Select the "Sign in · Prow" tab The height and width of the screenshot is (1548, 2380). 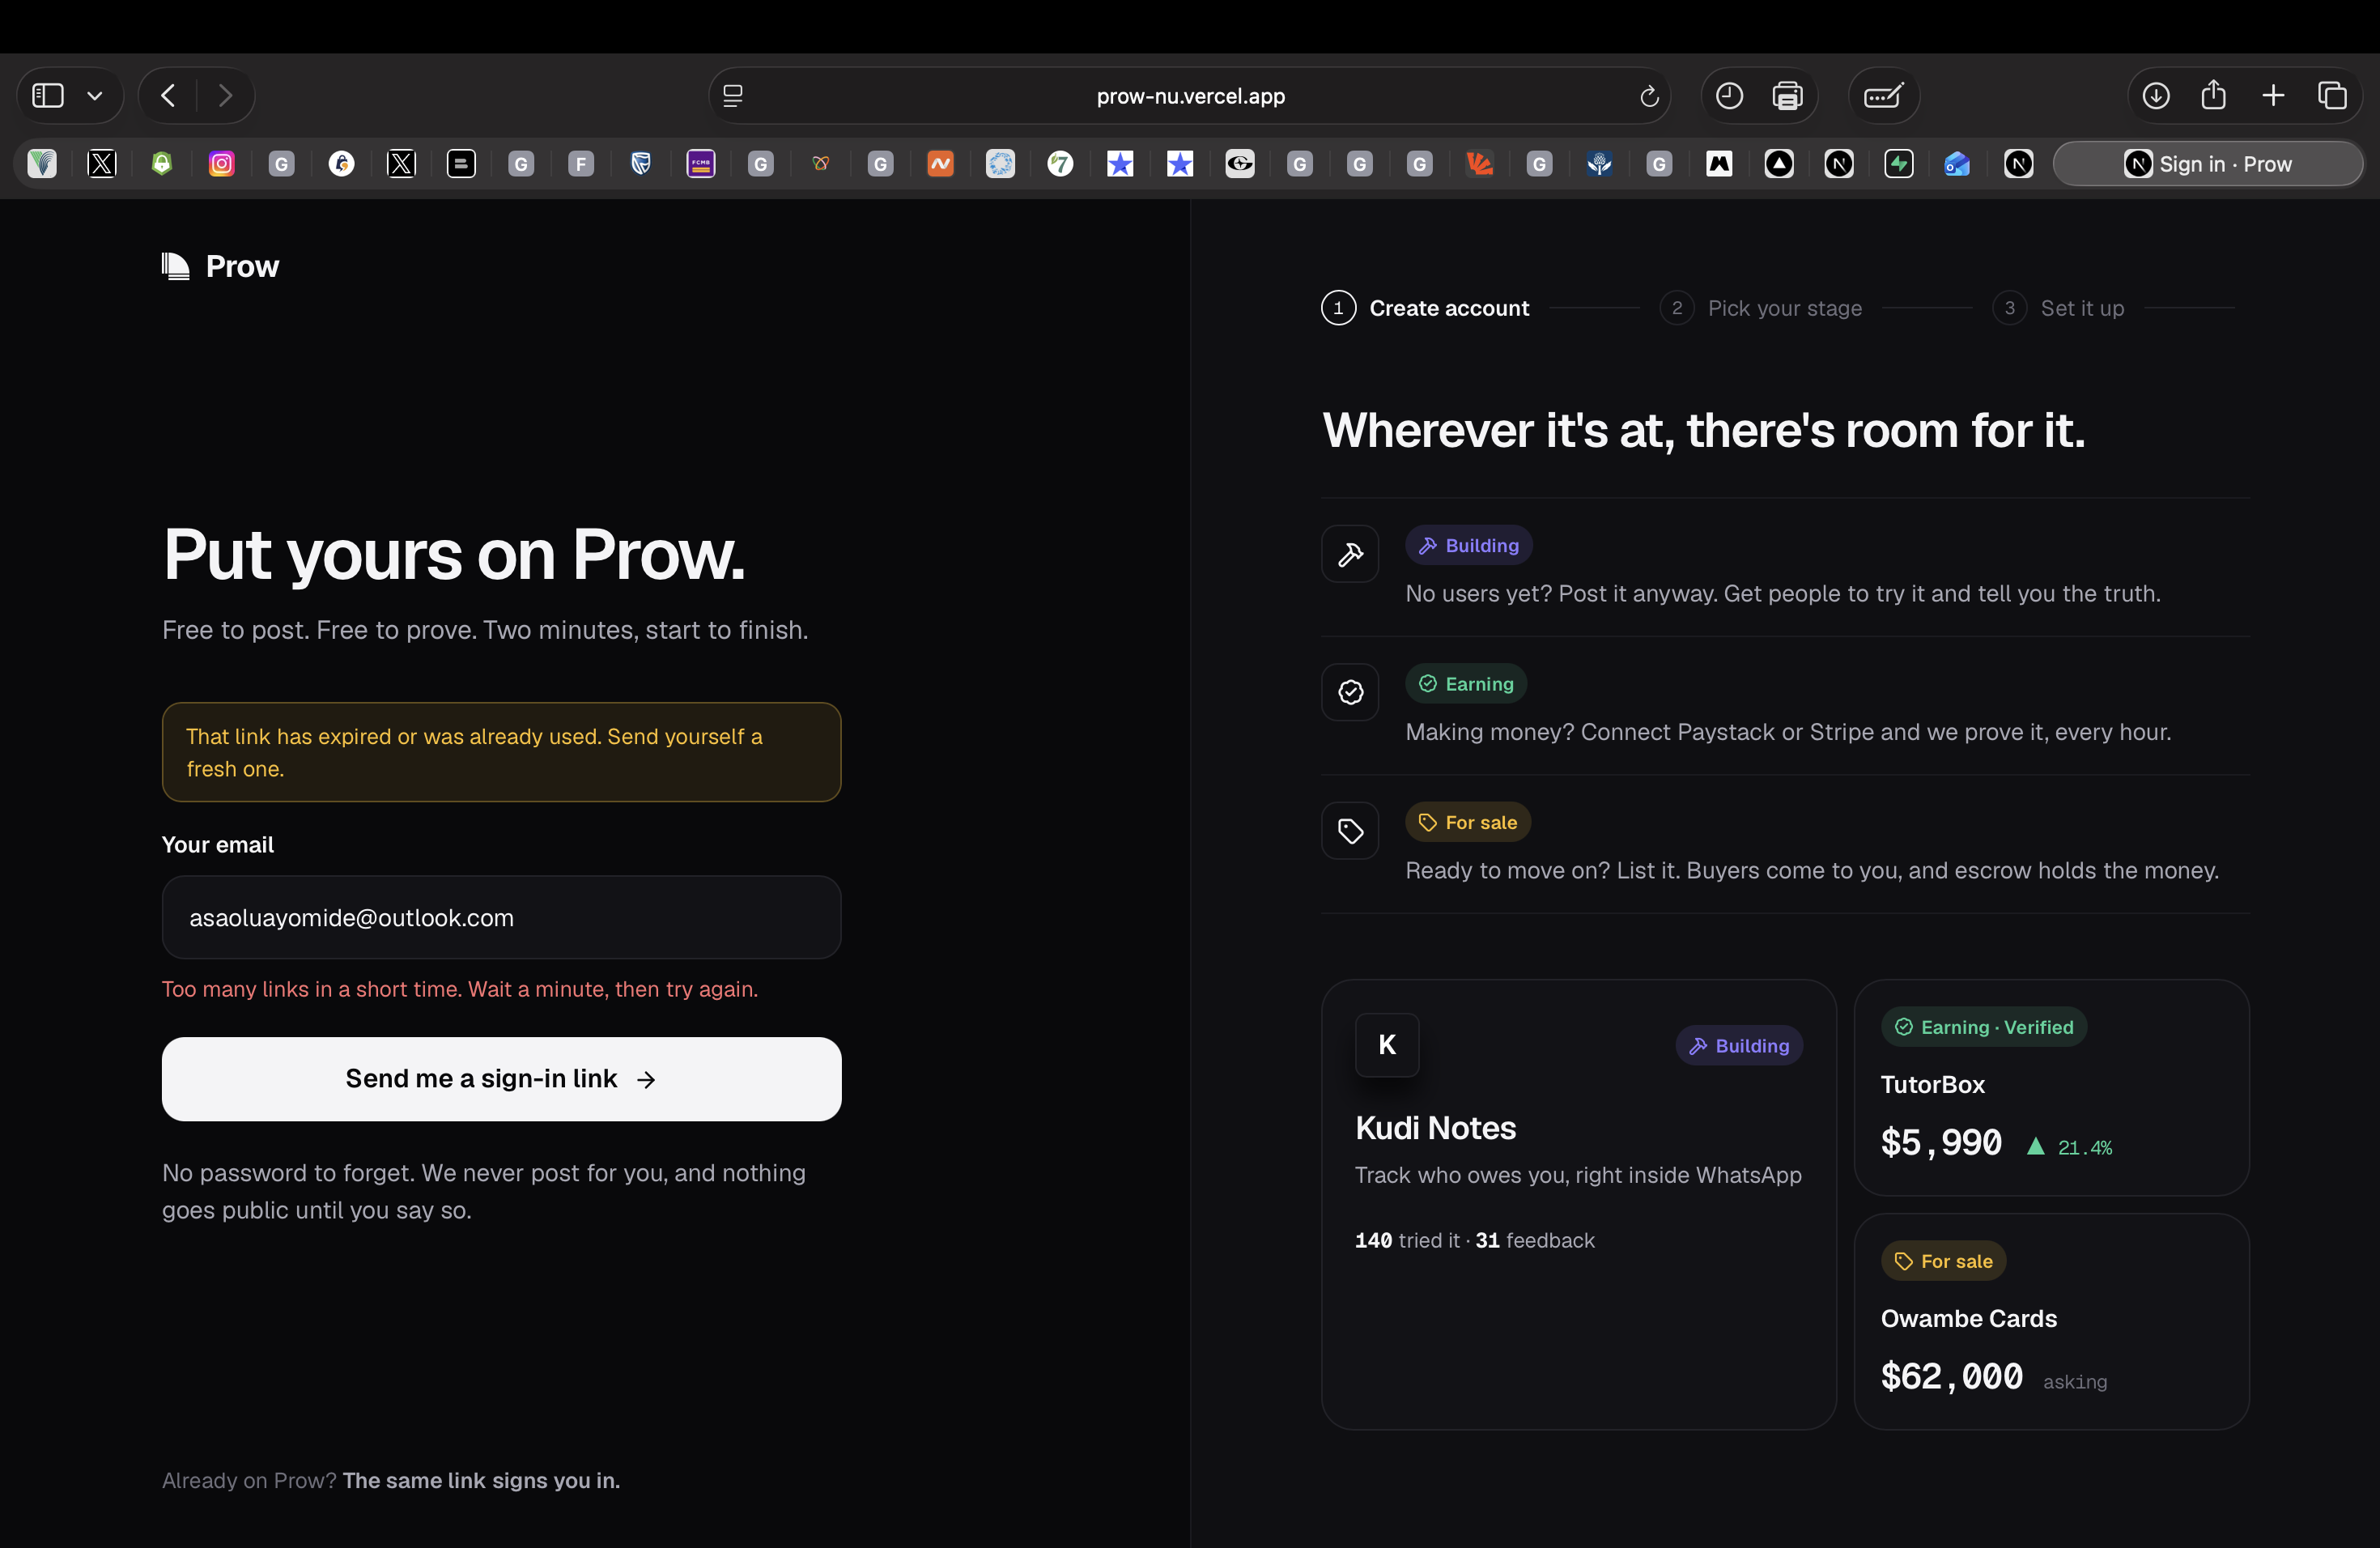(x=2208, y=164)
